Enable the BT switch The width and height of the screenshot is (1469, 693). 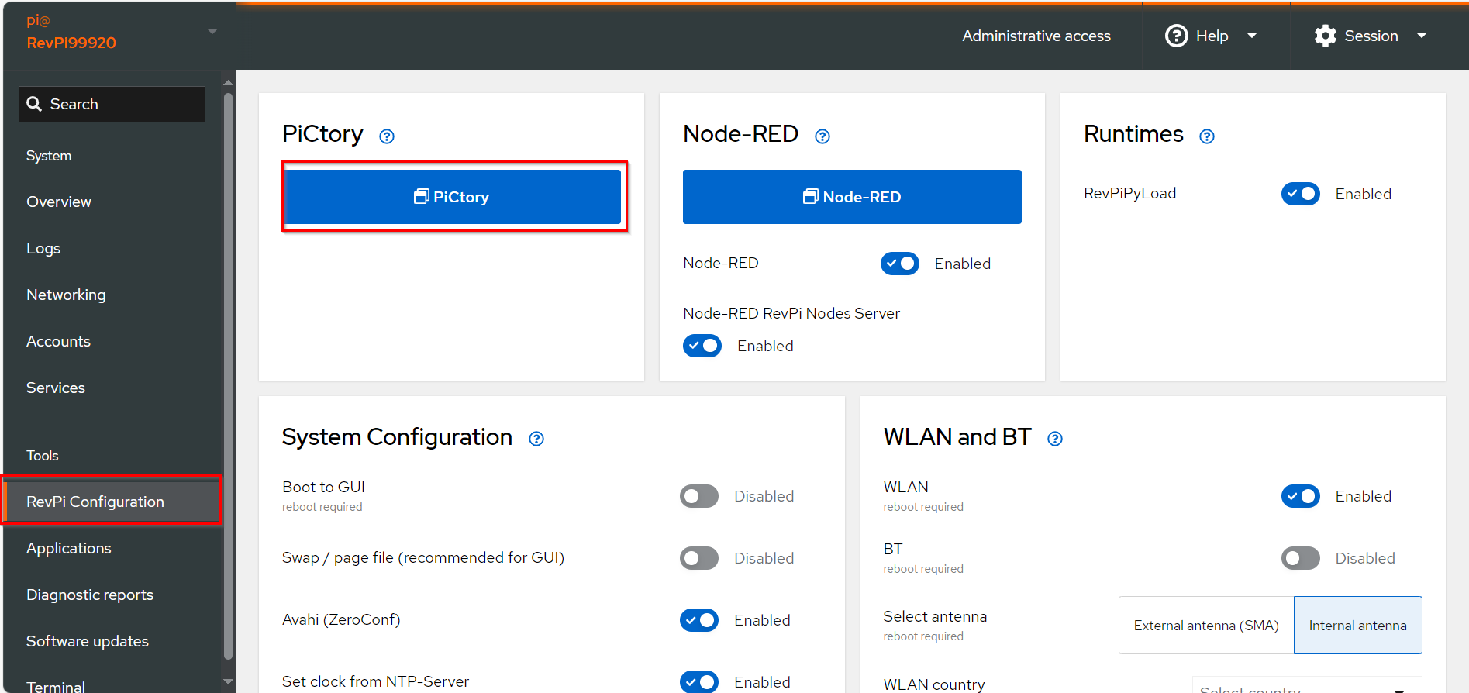(x=1301, y=558)
